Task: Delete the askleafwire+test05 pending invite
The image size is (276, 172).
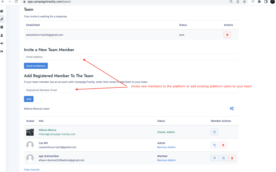Action: tap(227, 35)
